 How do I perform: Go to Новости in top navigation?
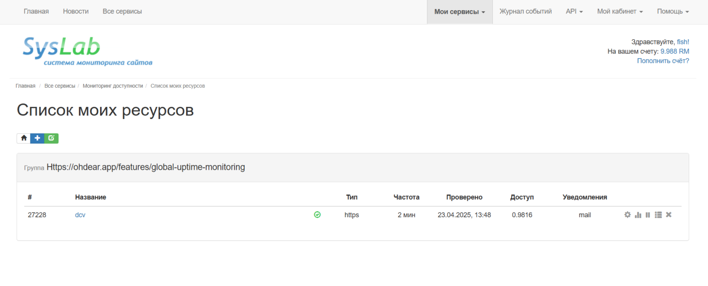(76, 12)
